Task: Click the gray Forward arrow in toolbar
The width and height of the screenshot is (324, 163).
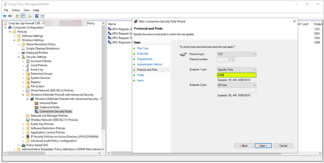Action: tap(10, 16)
